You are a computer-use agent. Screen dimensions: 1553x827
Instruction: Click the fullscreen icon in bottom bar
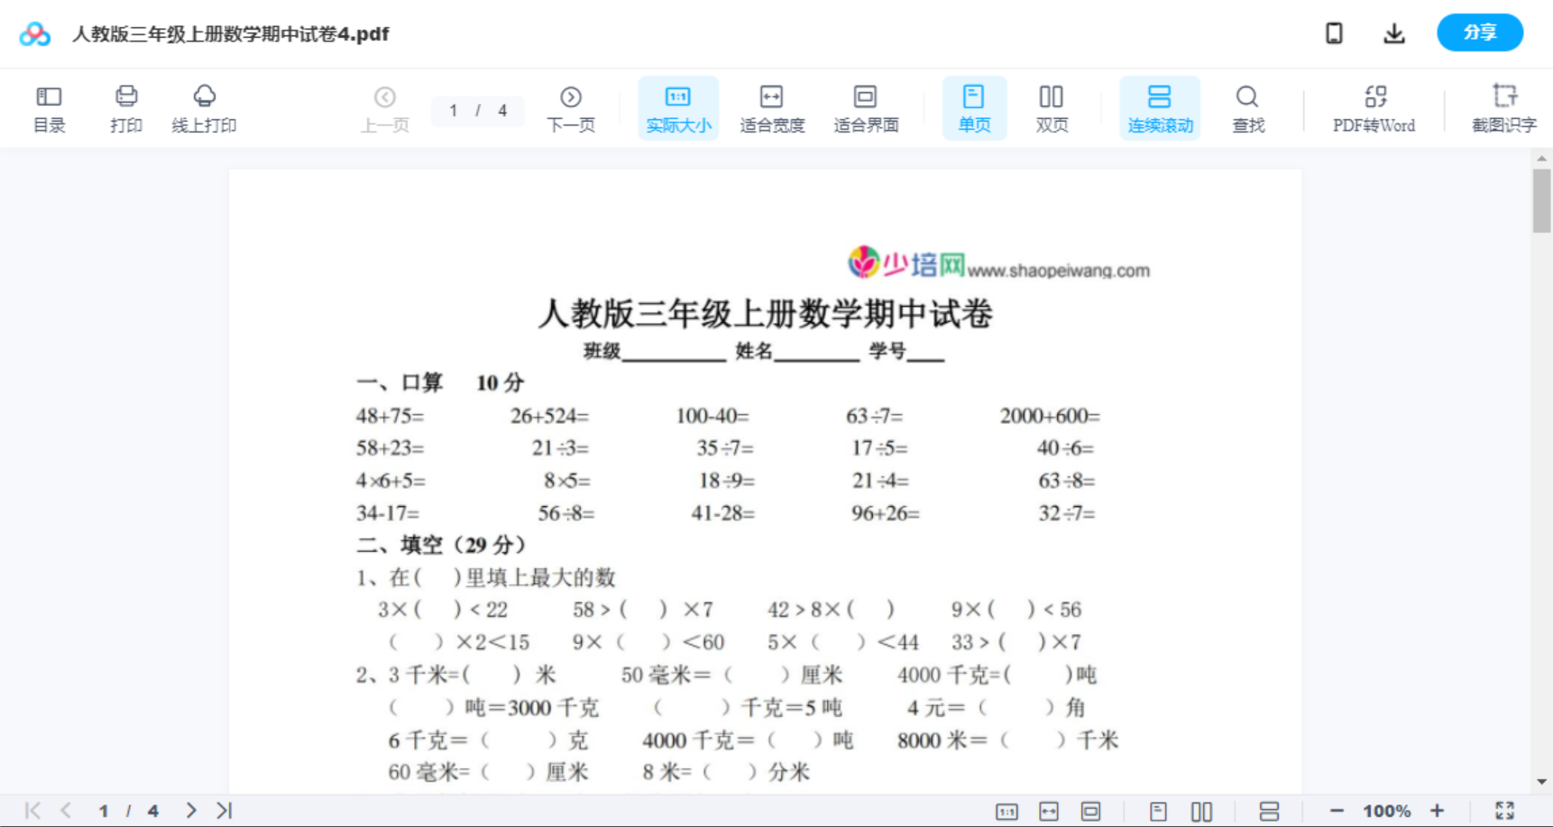click(1504, 809)
